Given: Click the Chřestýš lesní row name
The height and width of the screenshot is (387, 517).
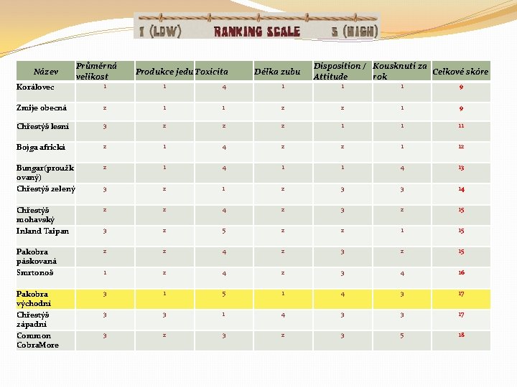Looking at the screenshot, I should (x=43, y=126).
